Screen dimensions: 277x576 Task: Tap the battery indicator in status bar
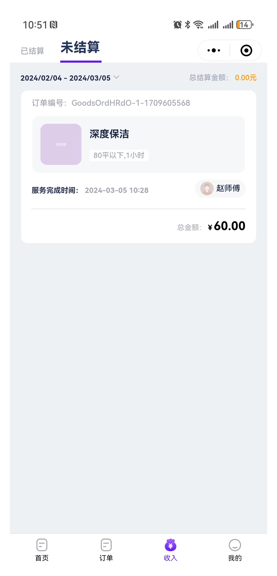click(244, 25)
